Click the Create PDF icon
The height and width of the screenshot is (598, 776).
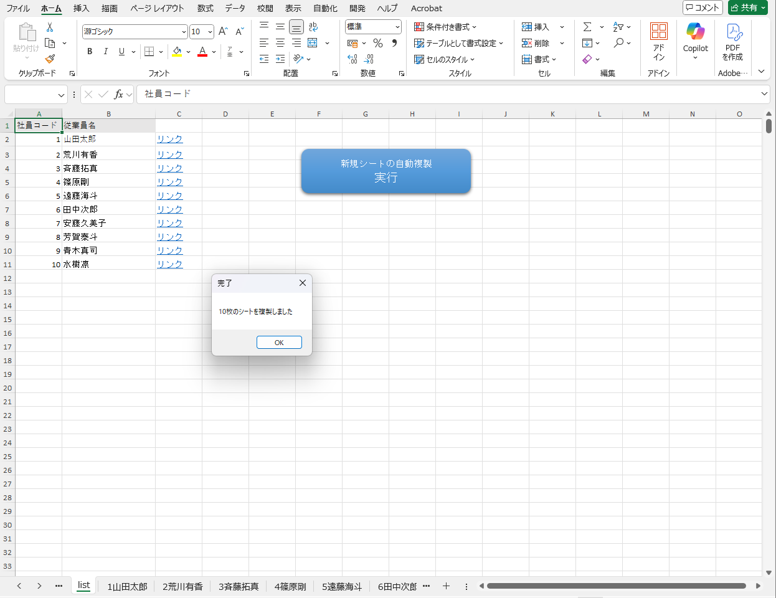coord(732,41)
